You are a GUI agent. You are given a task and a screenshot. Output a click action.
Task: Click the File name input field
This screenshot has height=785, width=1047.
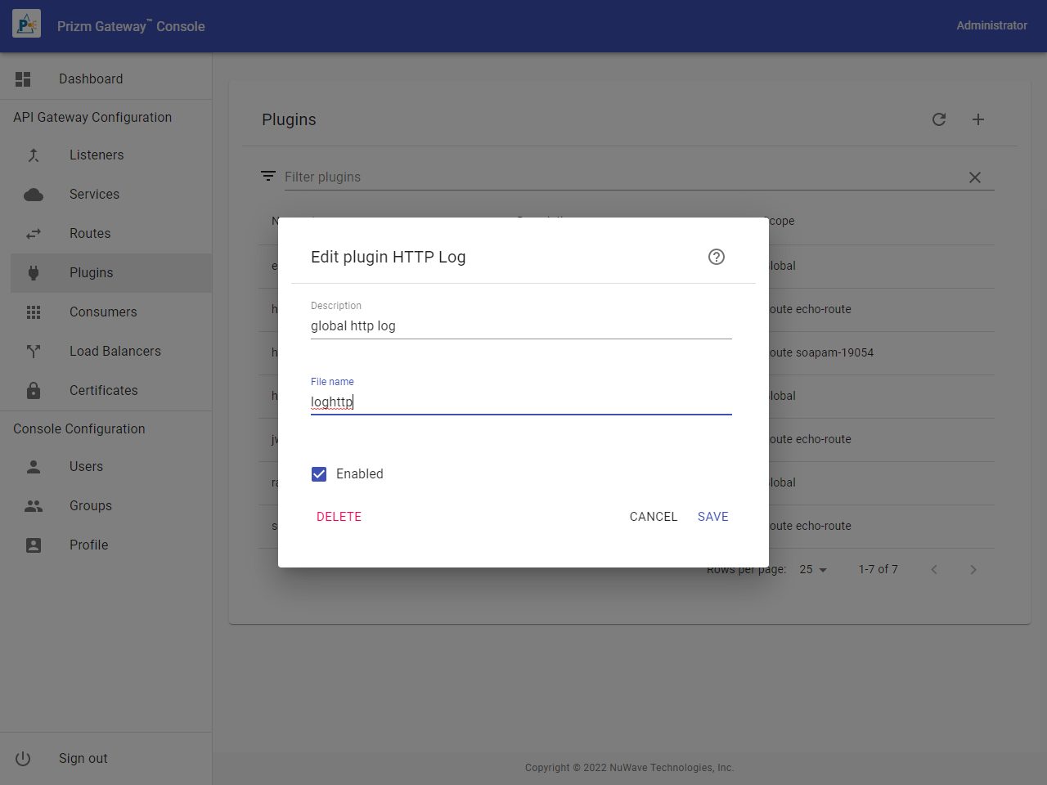coord(520,401)
